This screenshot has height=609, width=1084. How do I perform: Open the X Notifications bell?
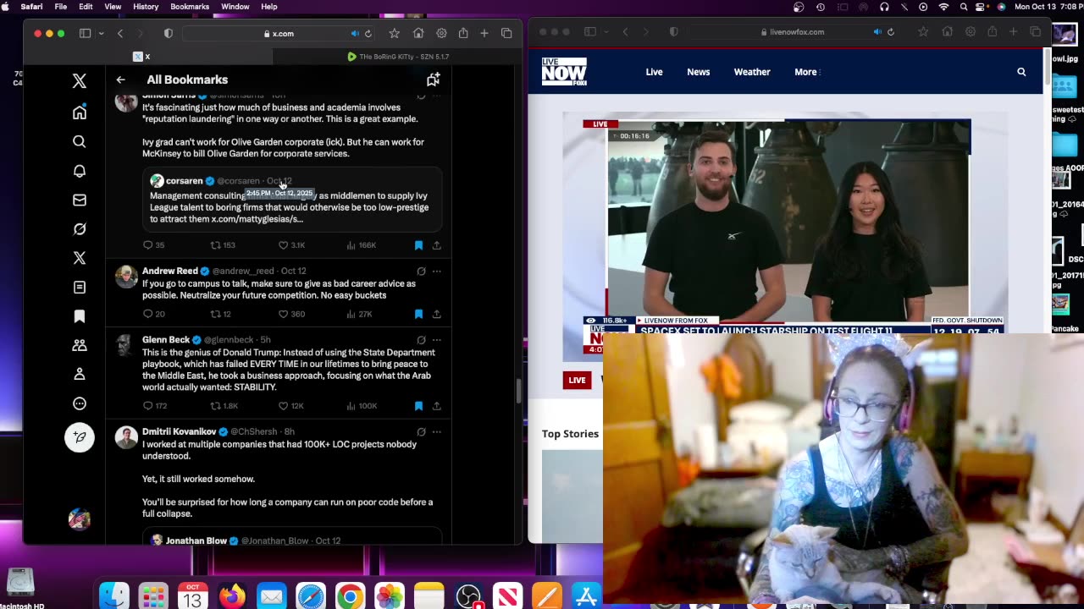80,171
